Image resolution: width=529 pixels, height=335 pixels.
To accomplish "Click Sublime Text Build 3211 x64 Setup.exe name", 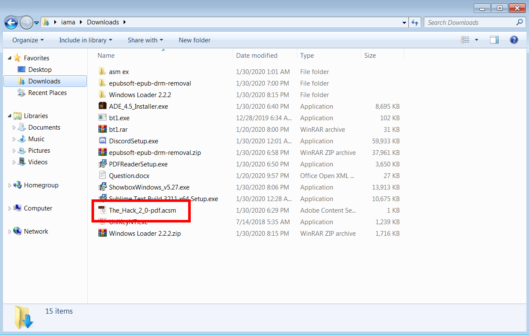I will tap(163, 199).
